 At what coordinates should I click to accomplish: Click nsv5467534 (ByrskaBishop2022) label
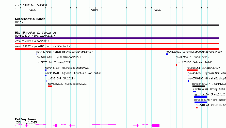[67, 68]
